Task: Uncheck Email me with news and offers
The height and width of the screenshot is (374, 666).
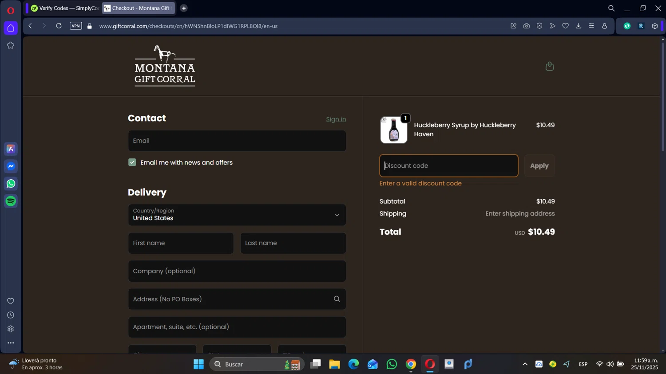Action: click(x=132, y=162)
